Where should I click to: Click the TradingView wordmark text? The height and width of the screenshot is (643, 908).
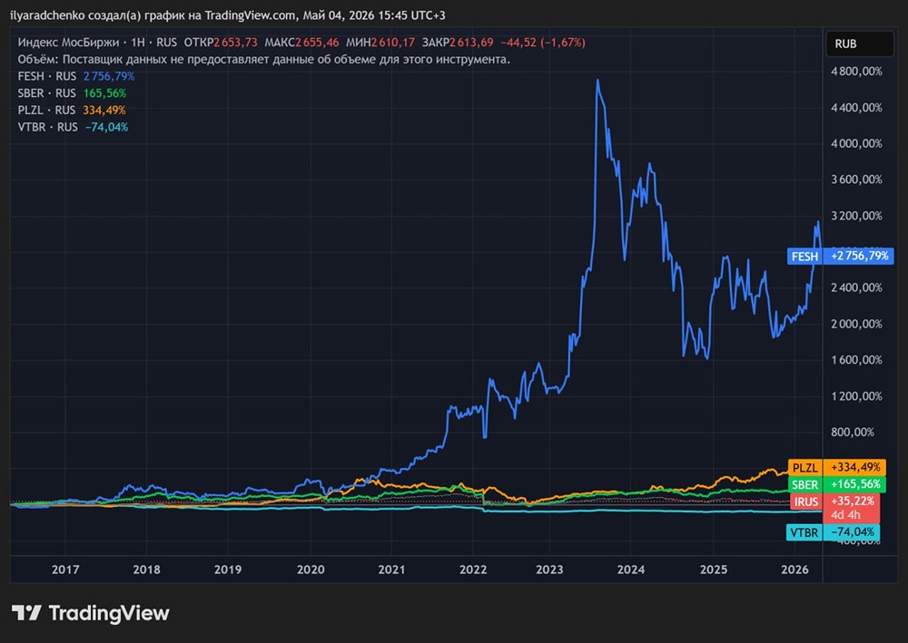click(x=109, y=613)
